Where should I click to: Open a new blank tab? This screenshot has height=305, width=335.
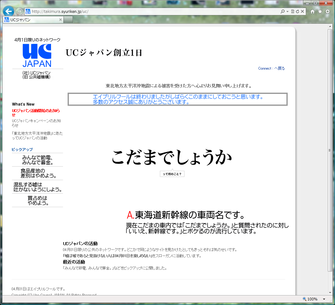[x=68, y=20]
